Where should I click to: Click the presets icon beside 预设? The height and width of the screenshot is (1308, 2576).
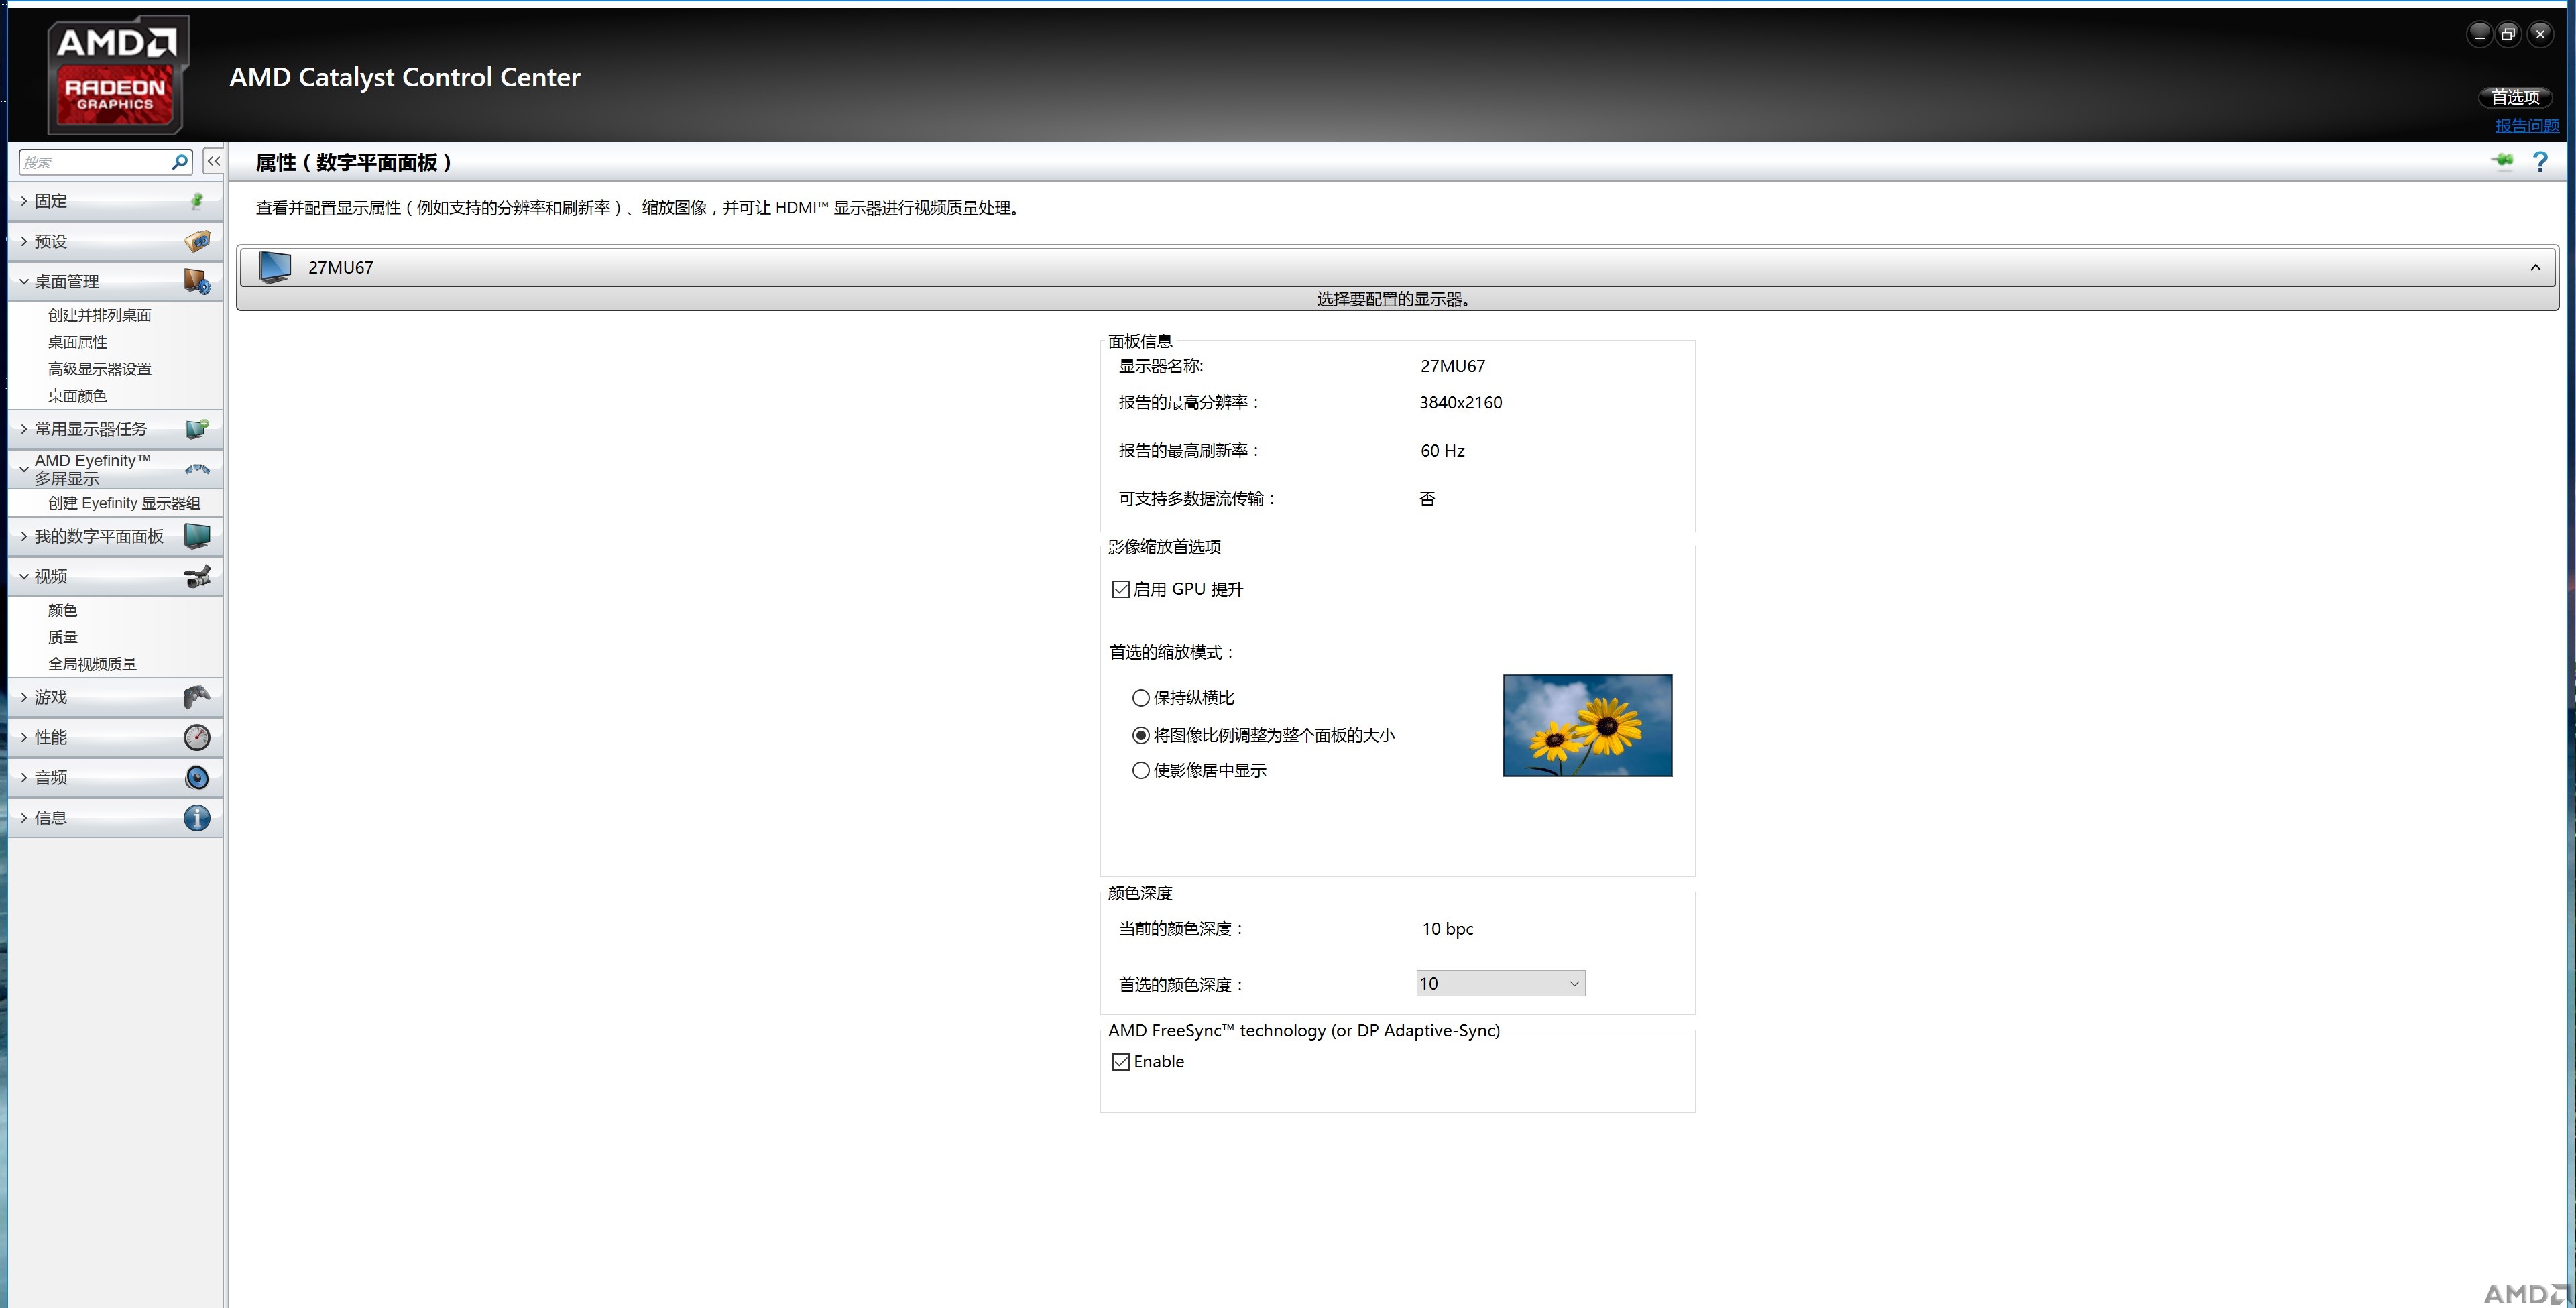197,241
